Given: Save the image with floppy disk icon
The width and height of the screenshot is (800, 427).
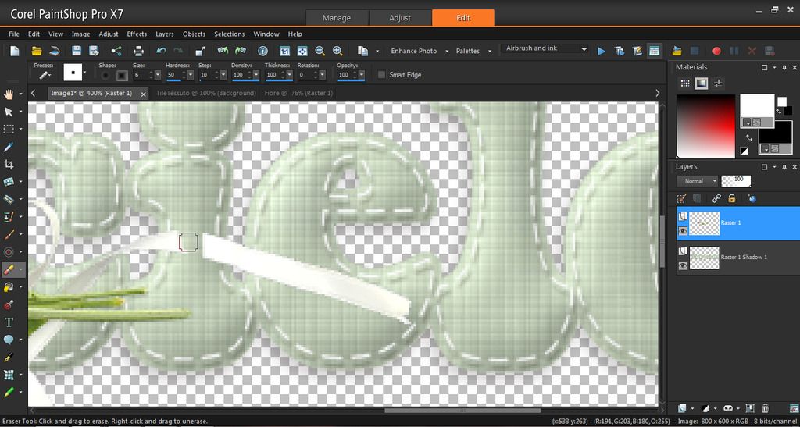Looking at the screenshot, I should (x=77, y=51).
